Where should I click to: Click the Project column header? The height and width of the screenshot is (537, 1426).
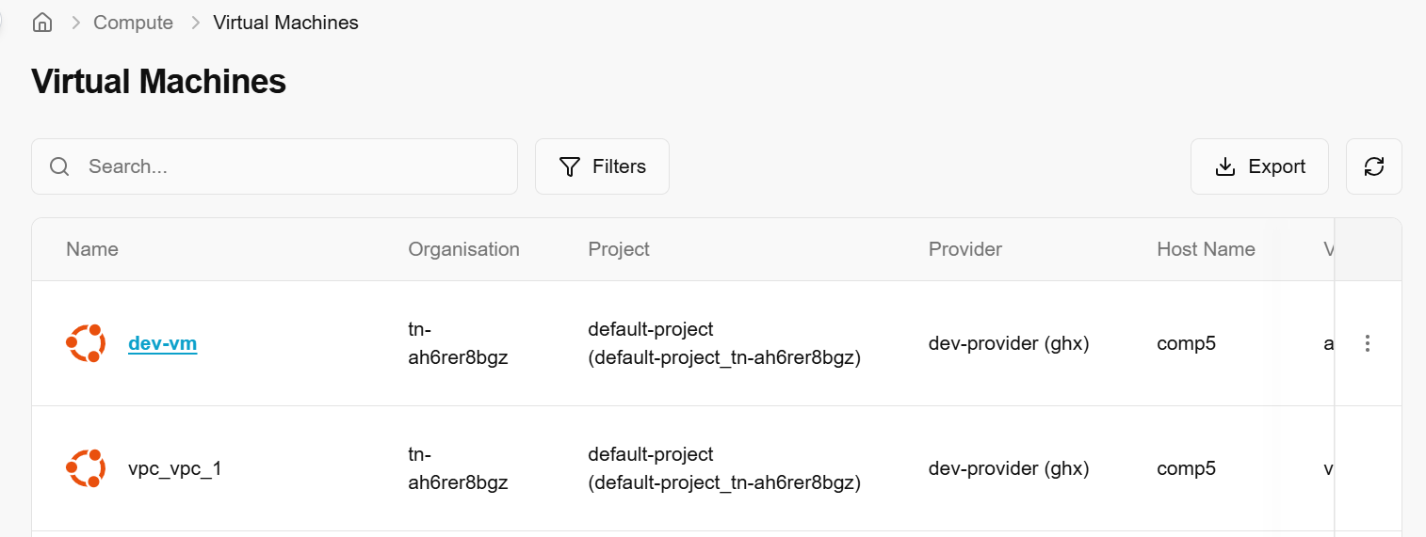tap(619, 249)
